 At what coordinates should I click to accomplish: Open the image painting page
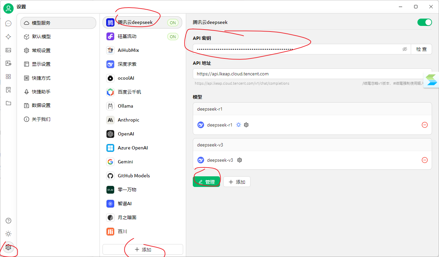(x=8, y=50)
